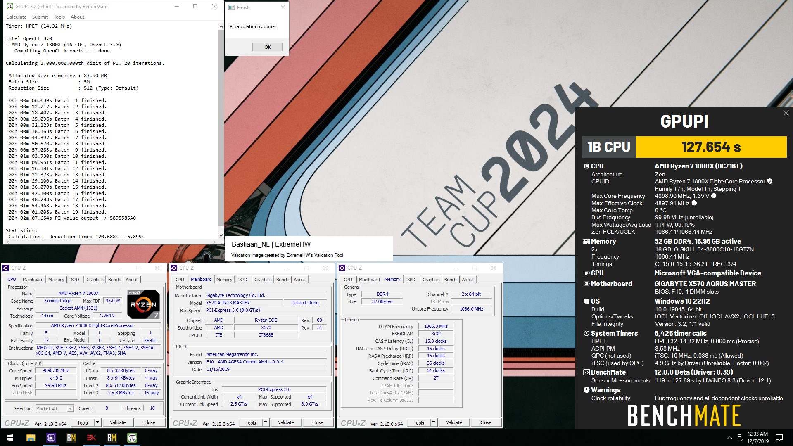Click the purple CPU-Z taskbar icon
Screen dimensions: 793x446
[51, 438]
